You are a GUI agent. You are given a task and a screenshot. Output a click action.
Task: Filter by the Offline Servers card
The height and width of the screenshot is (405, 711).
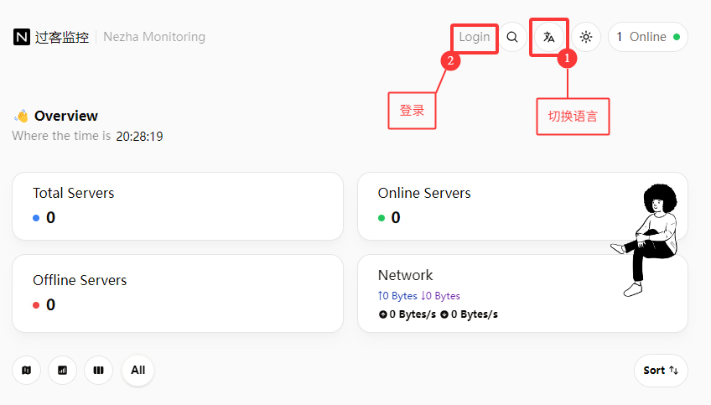177,293
